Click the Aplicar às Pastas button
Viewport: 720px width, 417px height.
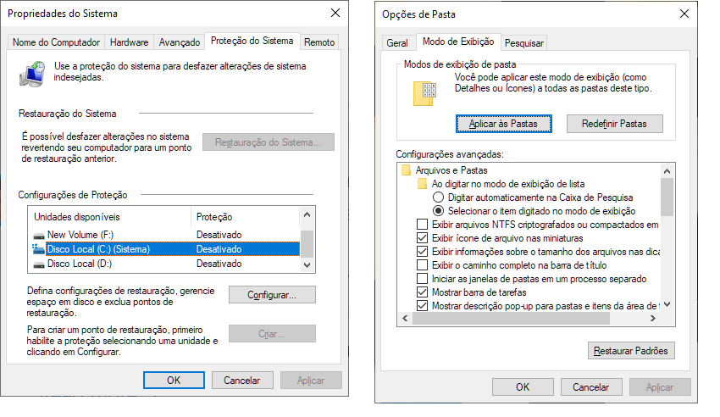click(504, 124)
